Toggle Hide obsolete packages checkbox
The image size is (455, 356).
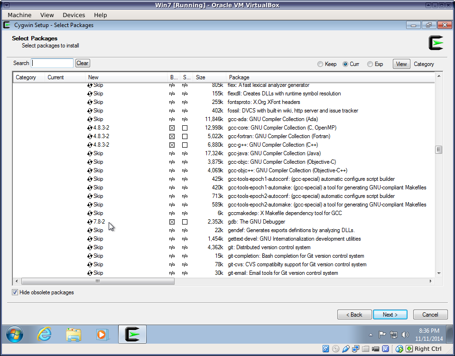(x=15, y=292)
